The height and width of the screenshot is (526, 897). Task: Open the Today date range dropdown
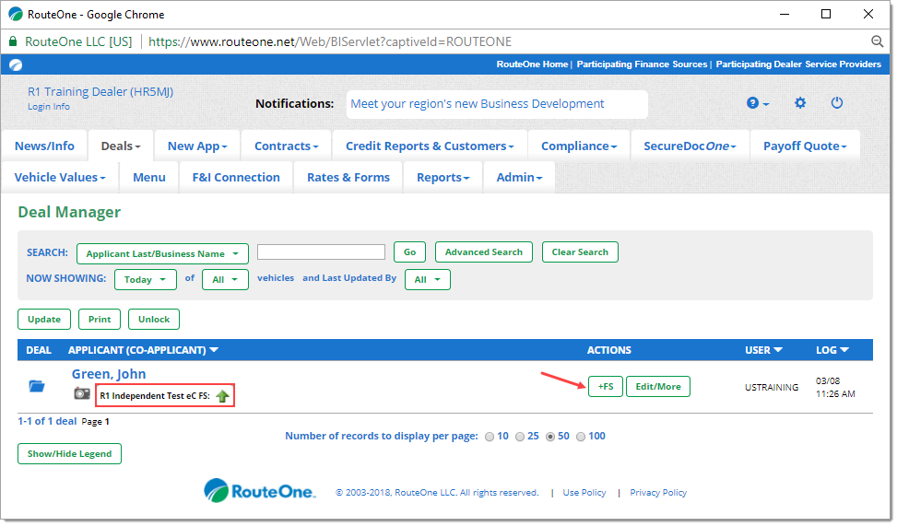(146, 279)
